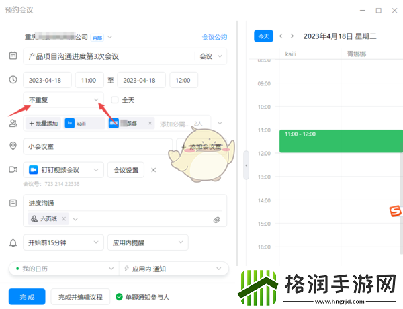Click the start date 2023-04-18 field
This screenshot has width=403, height=309.
[x=47, y=80]
